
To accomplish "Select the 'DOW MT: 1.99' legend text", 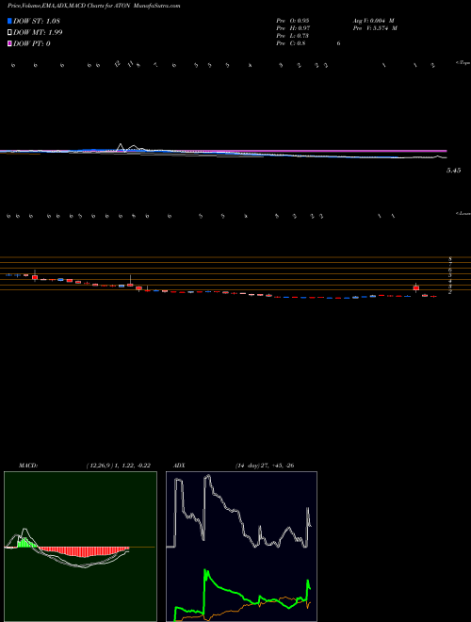I will pyautogui.click(x=38, y=32).
